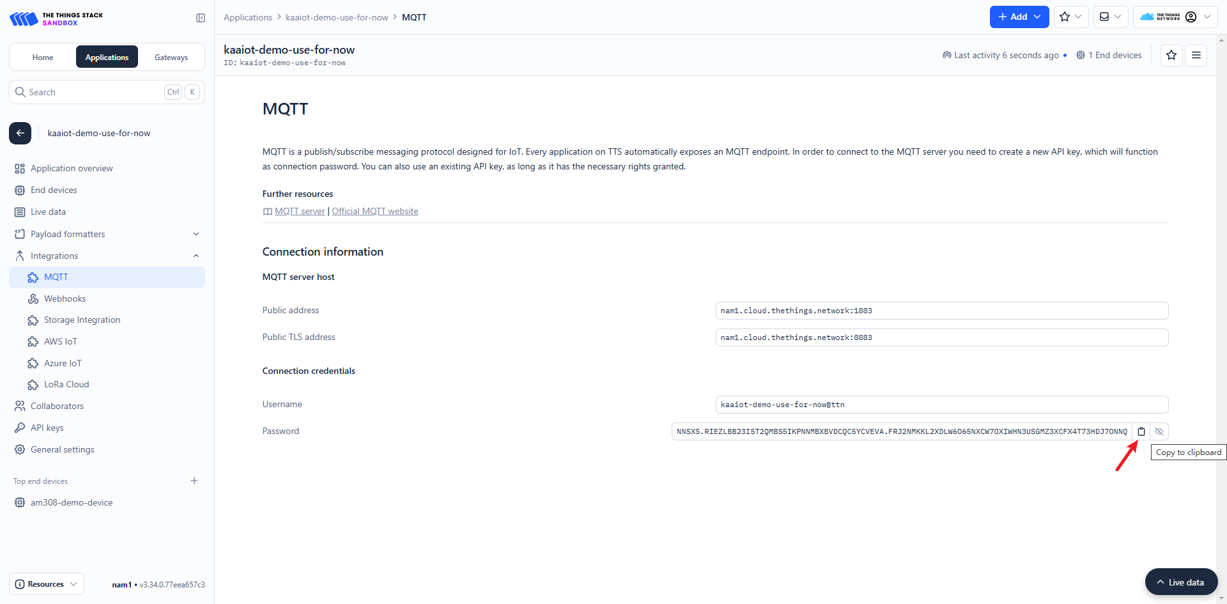Go back using the sidebar arrow icon
Screen dimensions: 1227x604
tap(20, 133)
